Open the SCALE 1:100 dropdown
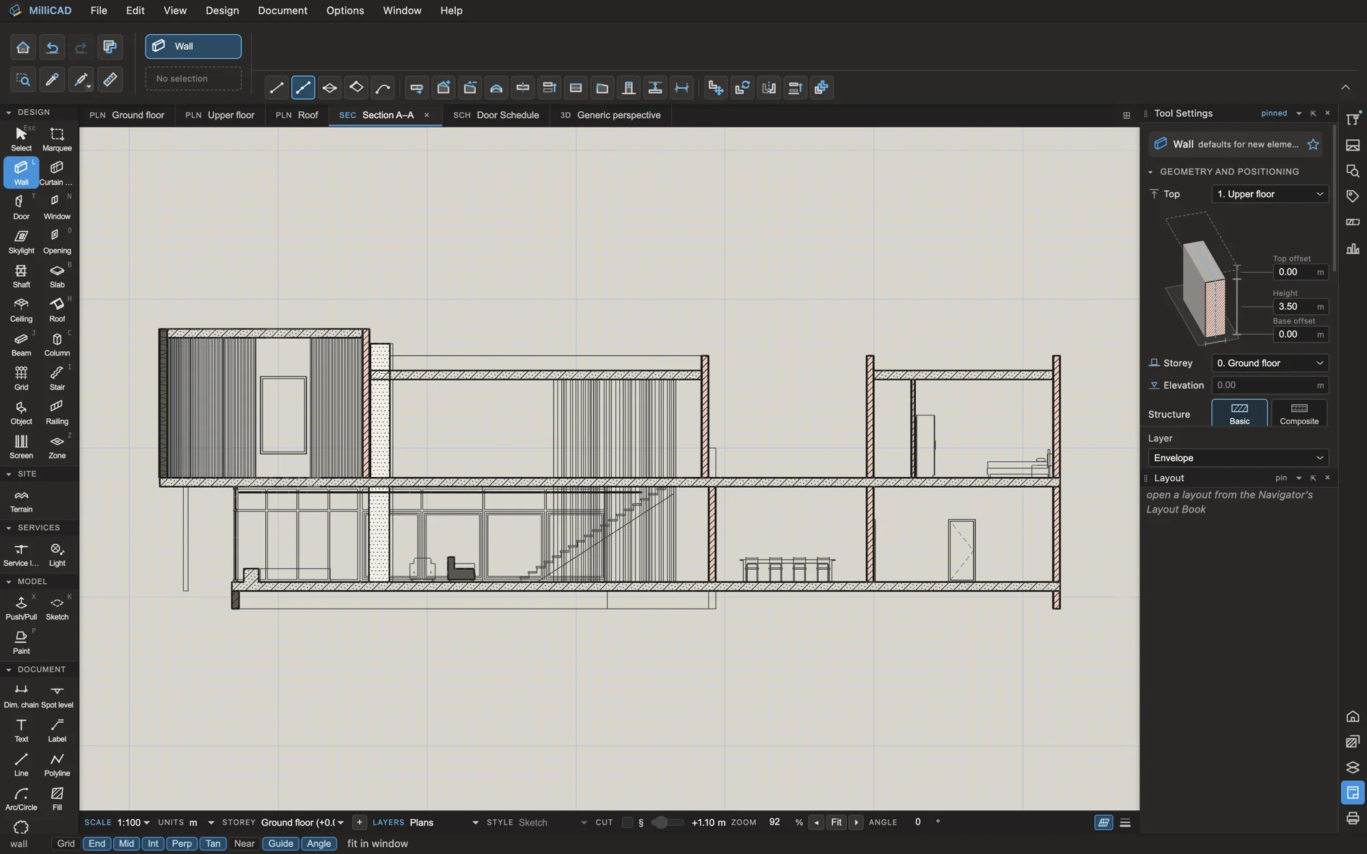 pos(133,823)
